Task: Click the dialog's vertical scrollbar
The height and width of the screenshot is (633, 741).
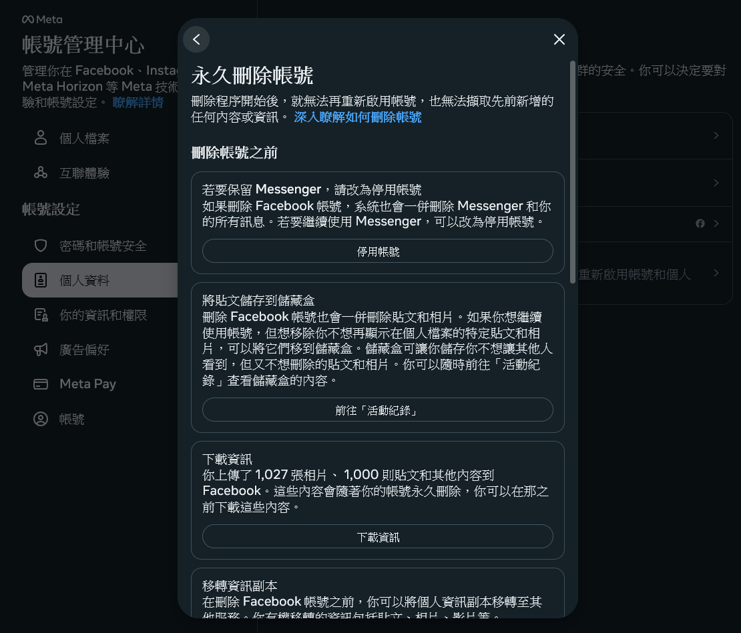Action: pyautogui.click(x=572, y=172)
